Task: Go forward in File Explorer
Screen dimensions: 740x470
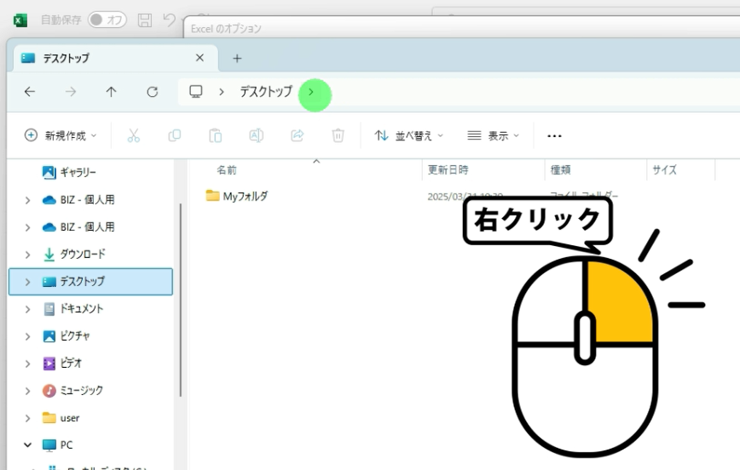Action: tap(70, 91)
